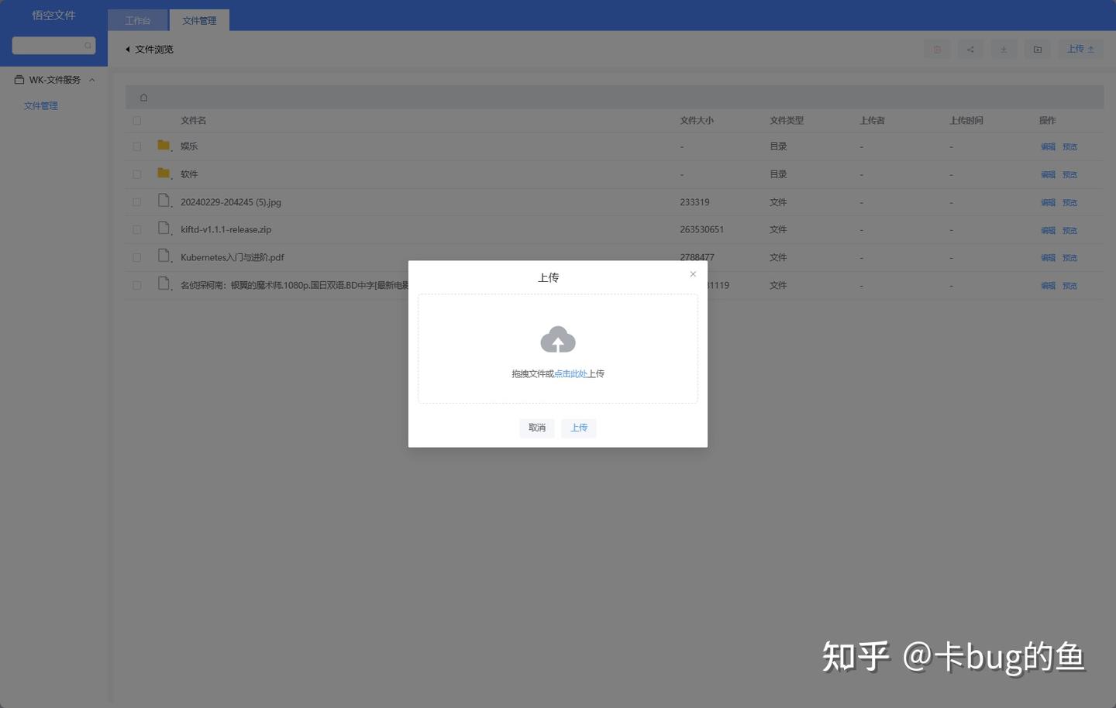
Task: Open the 娱乐 folder icon
Action: pos(164,145)
